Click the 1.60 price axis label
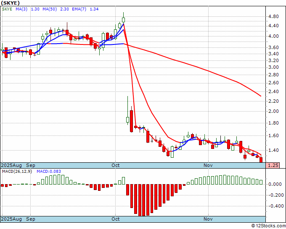This screenshot has height=229, width=286. (273, 136)
